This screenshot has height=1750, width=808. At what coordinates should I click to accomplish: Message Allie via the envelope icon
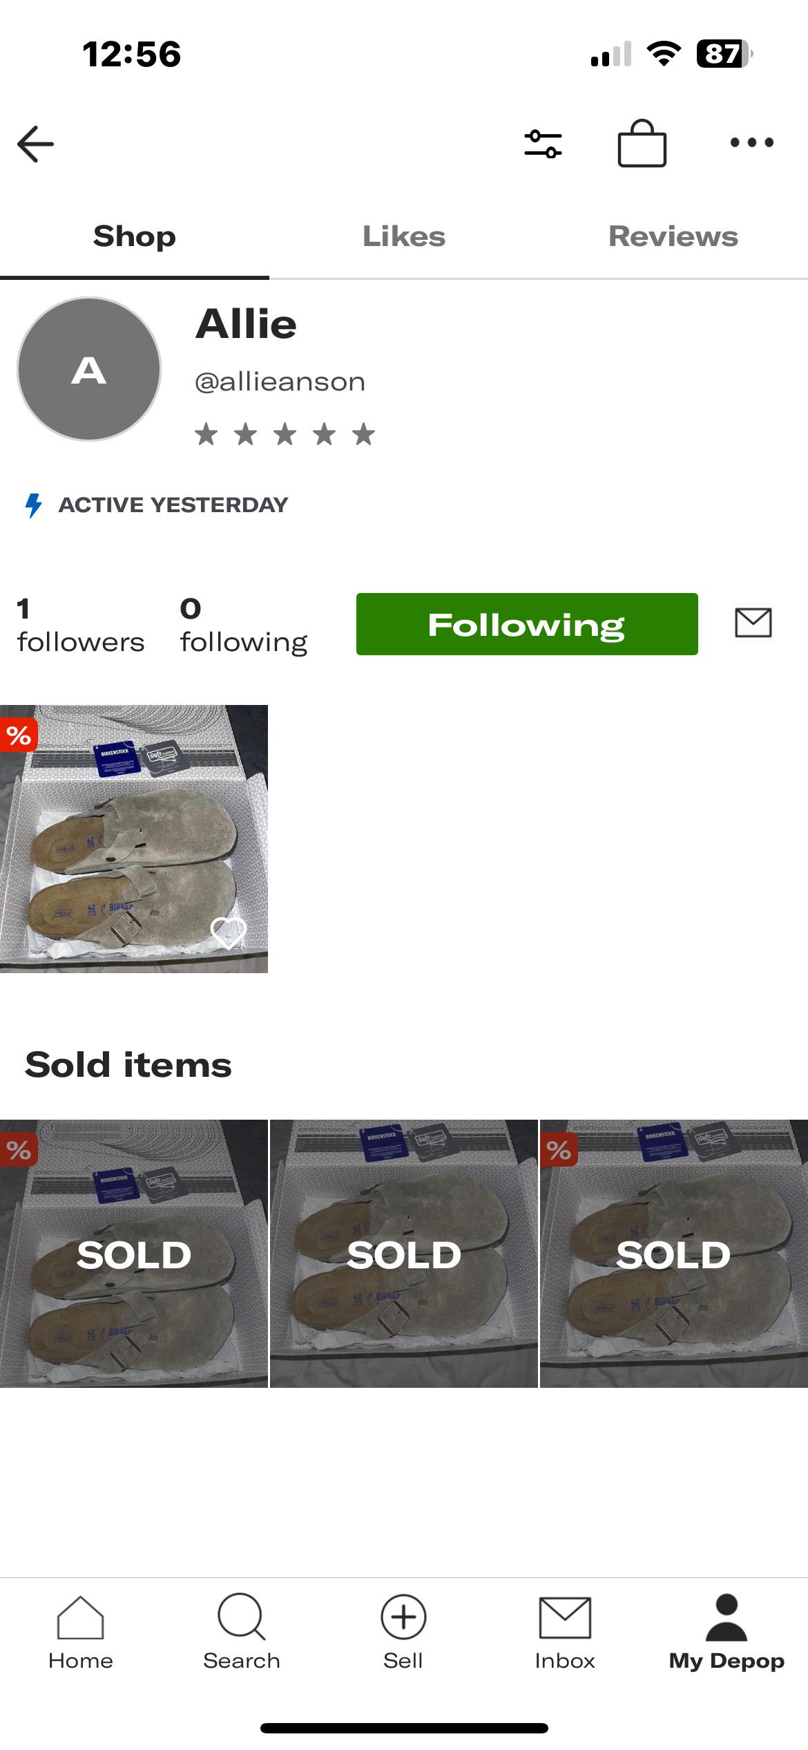coord(752,623)
